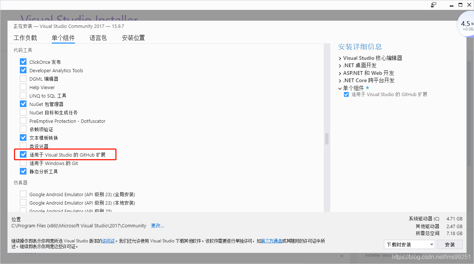Viewport: 474px width, 264px height.
Task: Click the 安装 button
Action: point(450,245)
